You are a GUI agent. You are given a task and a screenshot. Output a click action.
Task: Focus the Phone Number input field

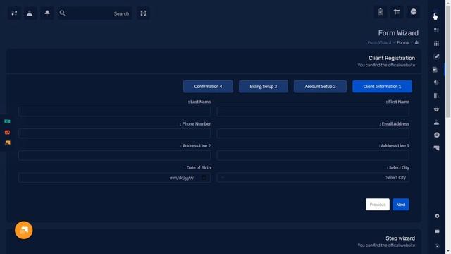114,133
